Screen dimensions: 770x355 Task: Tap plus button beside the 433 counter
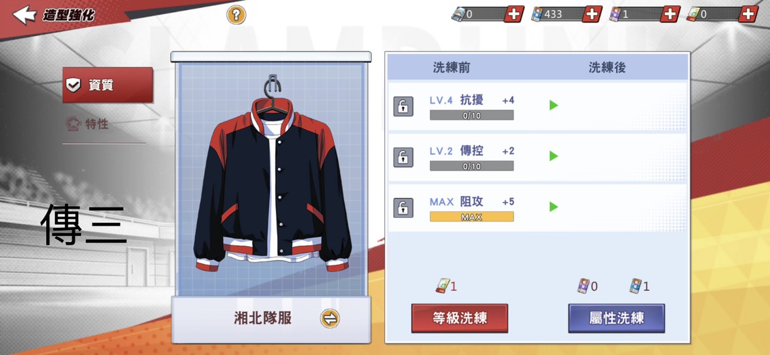pos(593,14)
